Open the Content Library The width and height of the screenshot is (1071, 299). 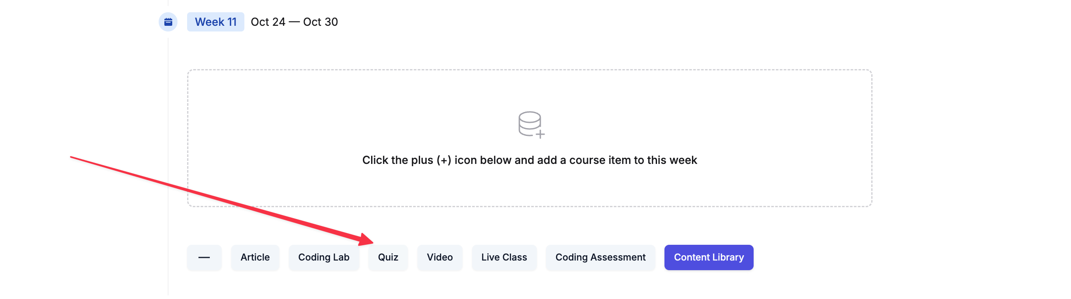[x=709, y=257]
